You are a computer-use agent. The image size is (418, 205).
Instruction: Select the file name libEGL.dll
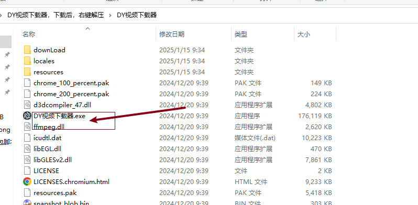[x=48, y=149]
